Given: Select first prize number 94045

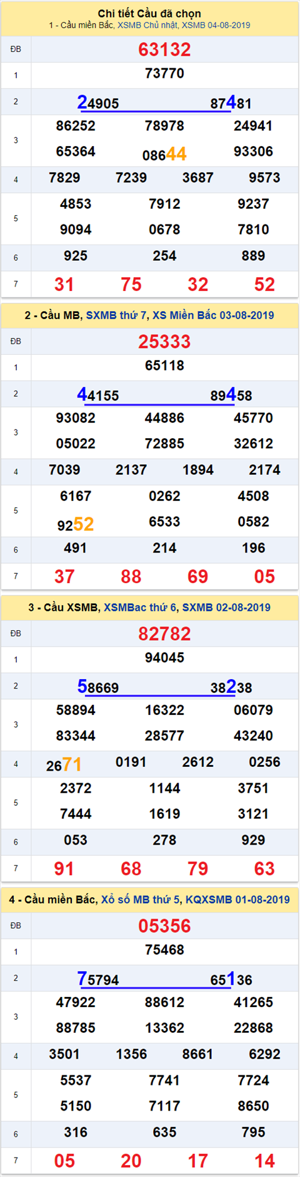Looking at the screenshot, I should coord(164,658).
